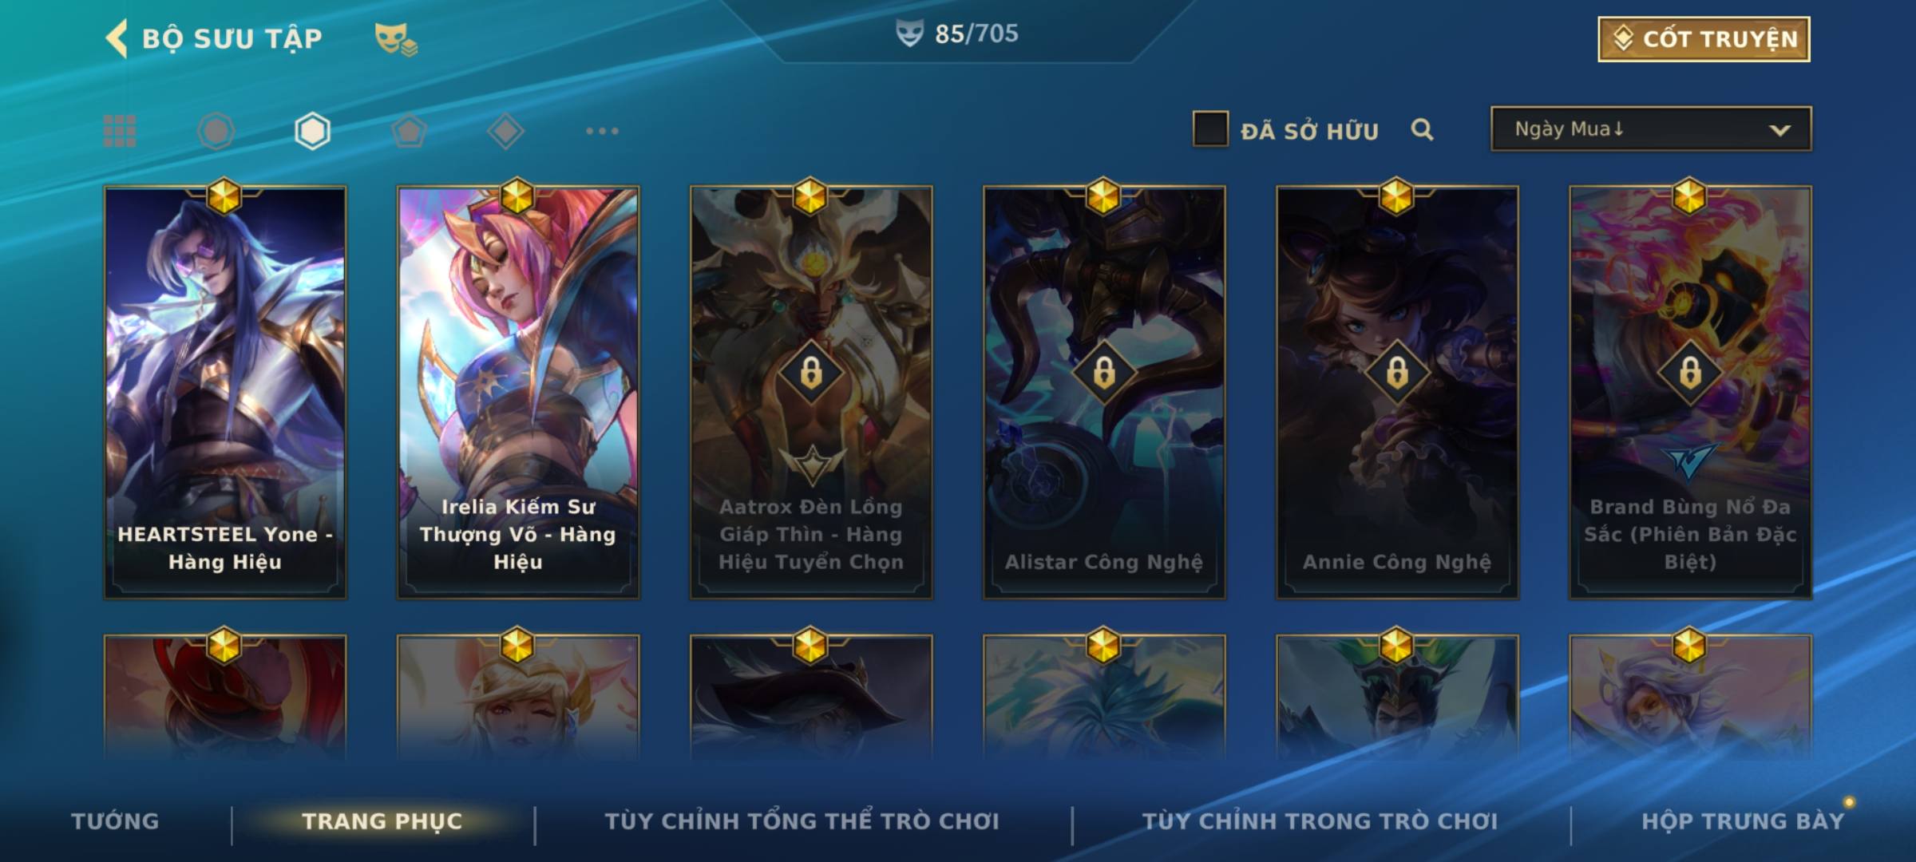The height and width of the screenshot is (862, 1916).
Task: Select the Irelia Kiếm Sư Thượng Võ skin
Action: point(518,393)
